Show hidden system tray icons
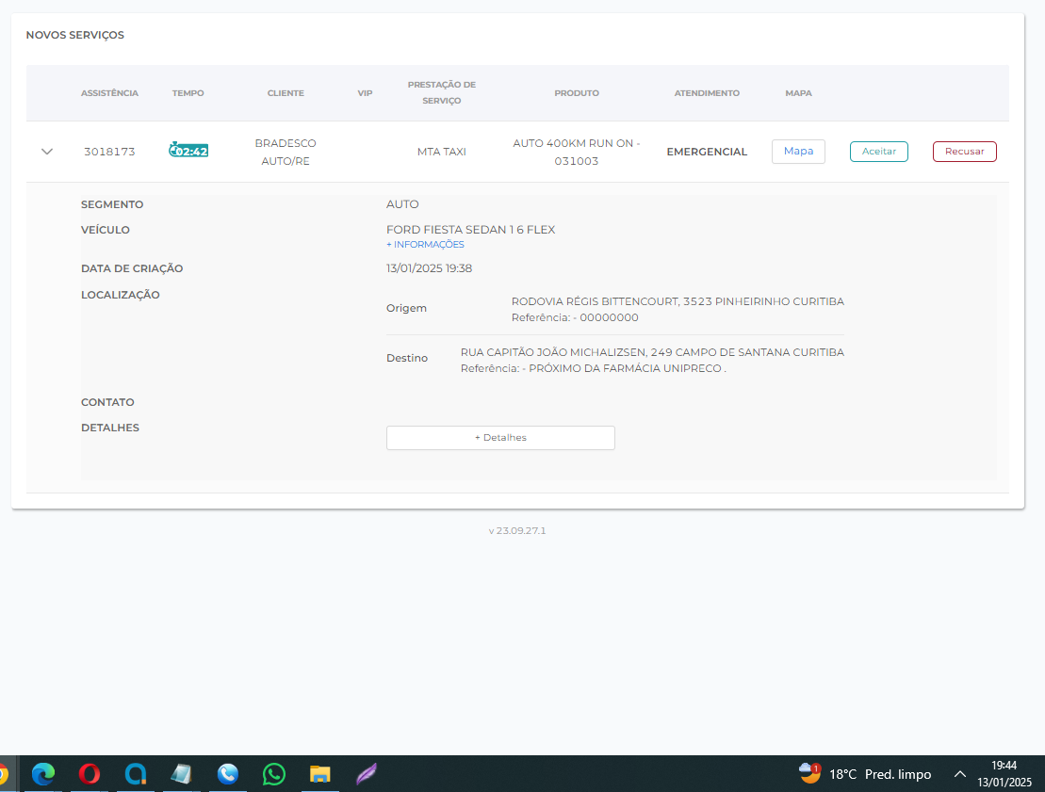This screenshot has width=1045, height=792. 960,774
